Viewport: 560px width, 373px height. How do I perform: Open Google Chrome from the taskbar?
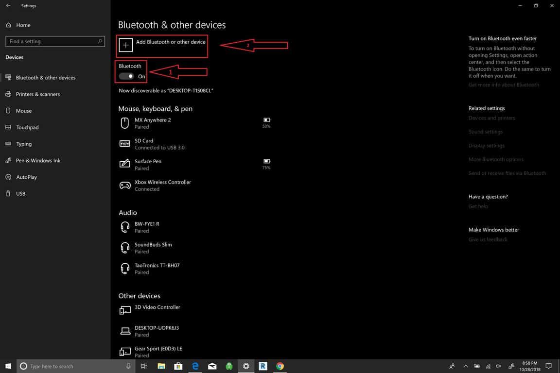(x=280, y=366)
